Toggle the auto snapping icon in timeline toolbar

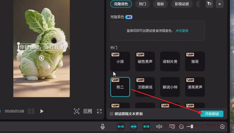[134, 126]
